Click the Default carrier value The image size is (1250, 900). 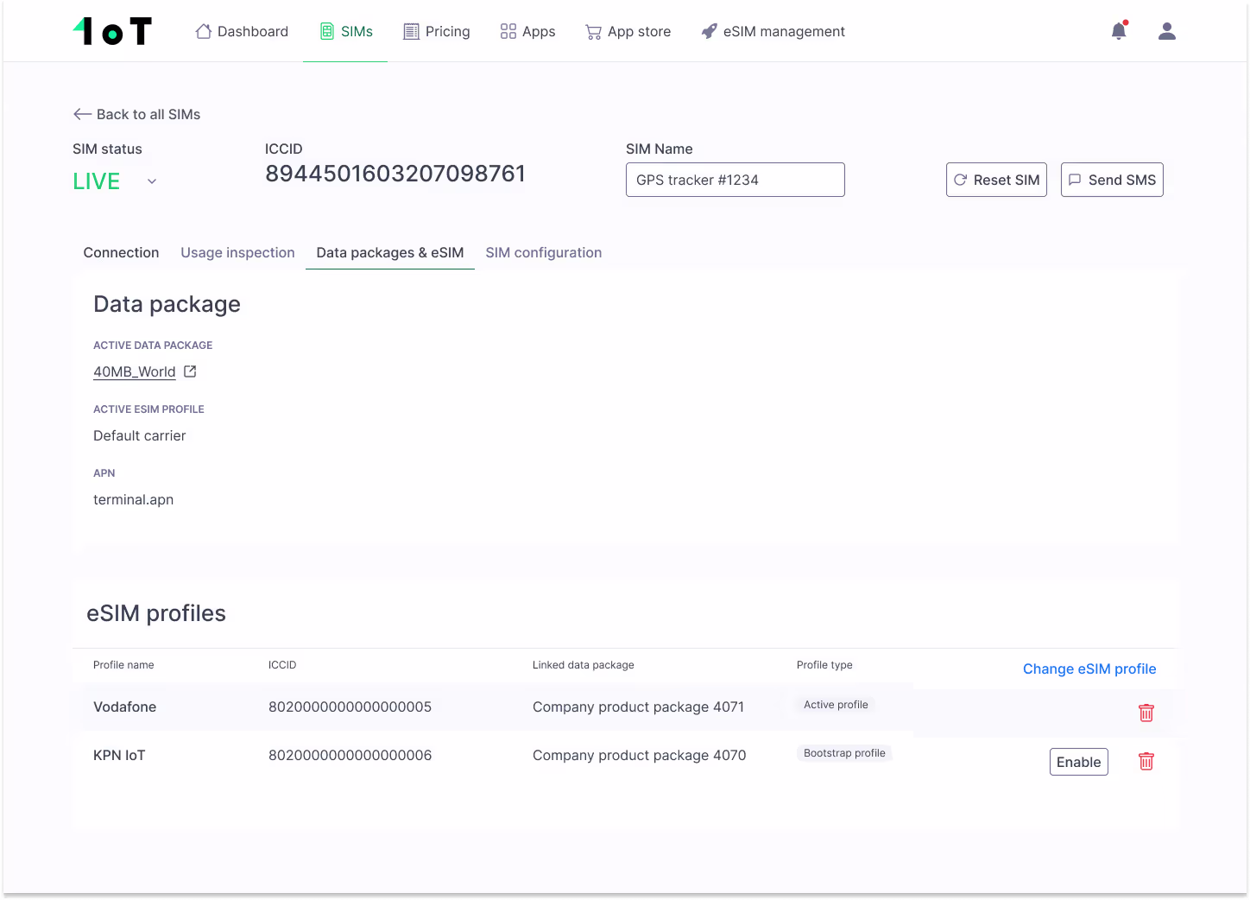coord(140,435)
